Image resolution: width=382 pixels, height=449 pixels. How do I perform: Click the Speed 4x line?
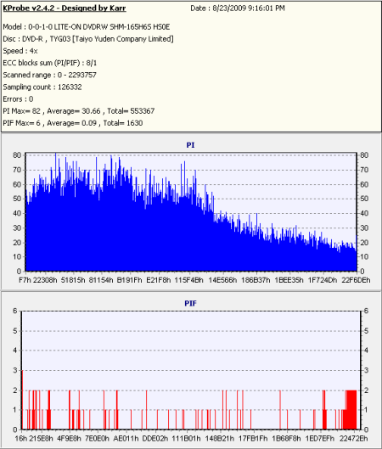point(20,51)
